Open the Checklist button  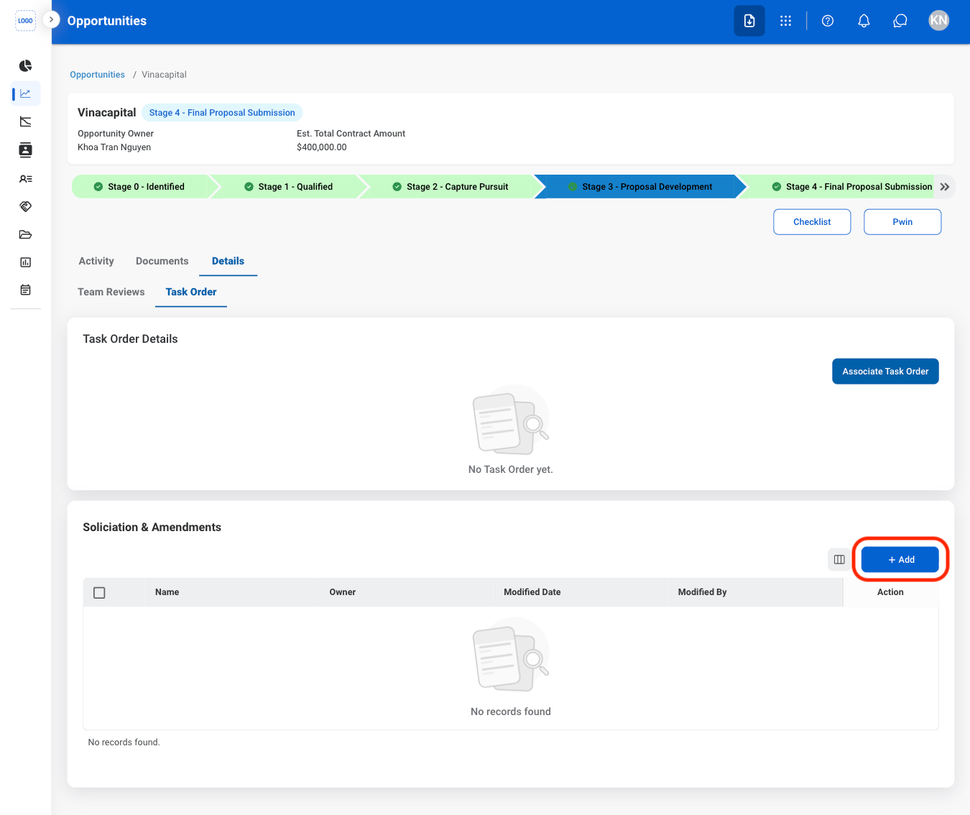coord(812,222)
